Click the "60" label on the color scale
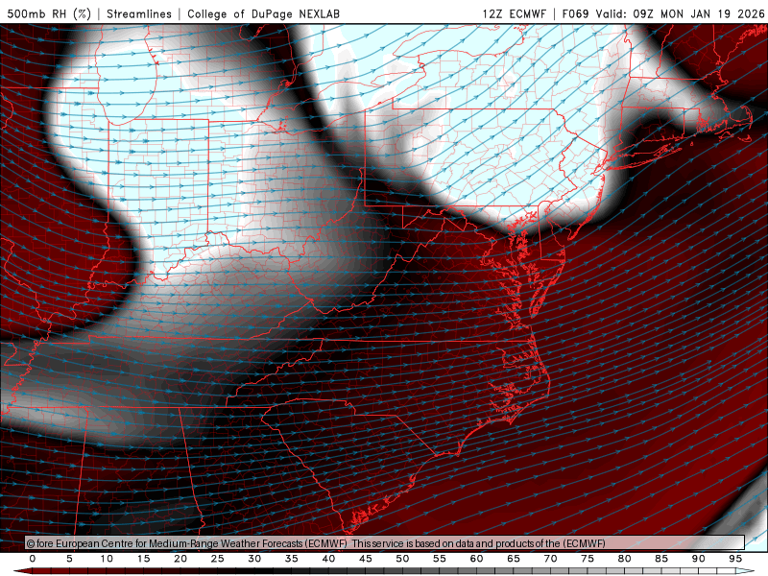This screenshot has height=576, width=768. 476,559
